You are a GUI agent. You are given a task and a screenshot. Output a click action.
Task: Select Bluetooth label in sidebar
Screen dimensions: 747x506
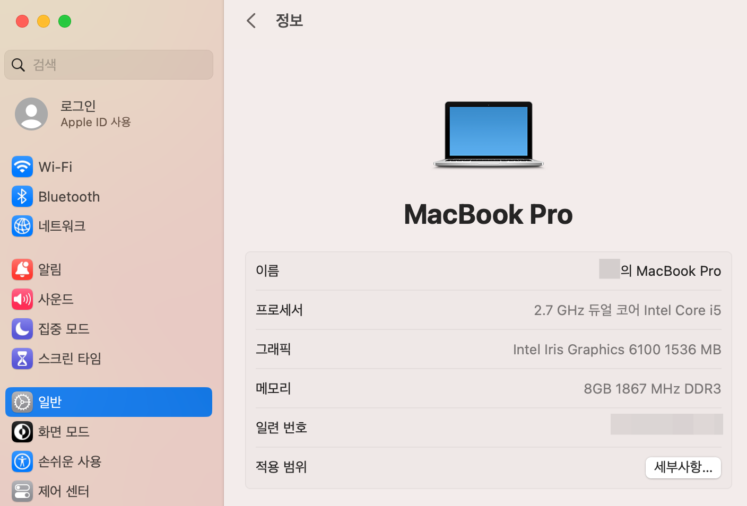coord(69,197)
